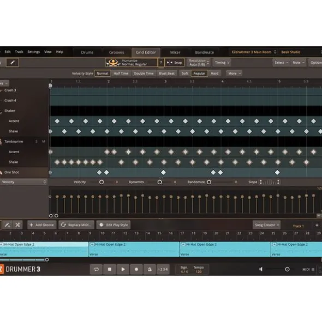This screenshot has width=322, height=322.
Task: Expand the Humanize preset arrow
Action: click(161, 63)
